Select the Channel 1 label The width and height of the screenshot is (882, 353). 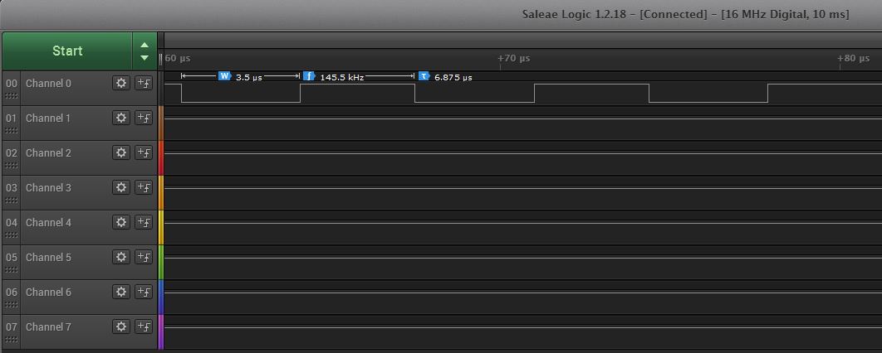[x=48, y=118]
